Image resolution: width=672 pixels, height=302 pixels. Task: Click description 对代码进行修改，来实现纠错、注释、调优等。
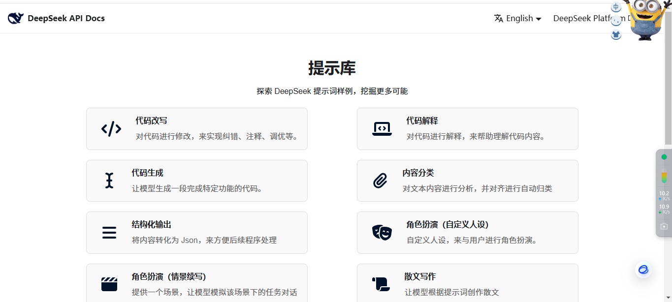click(217, 136)
